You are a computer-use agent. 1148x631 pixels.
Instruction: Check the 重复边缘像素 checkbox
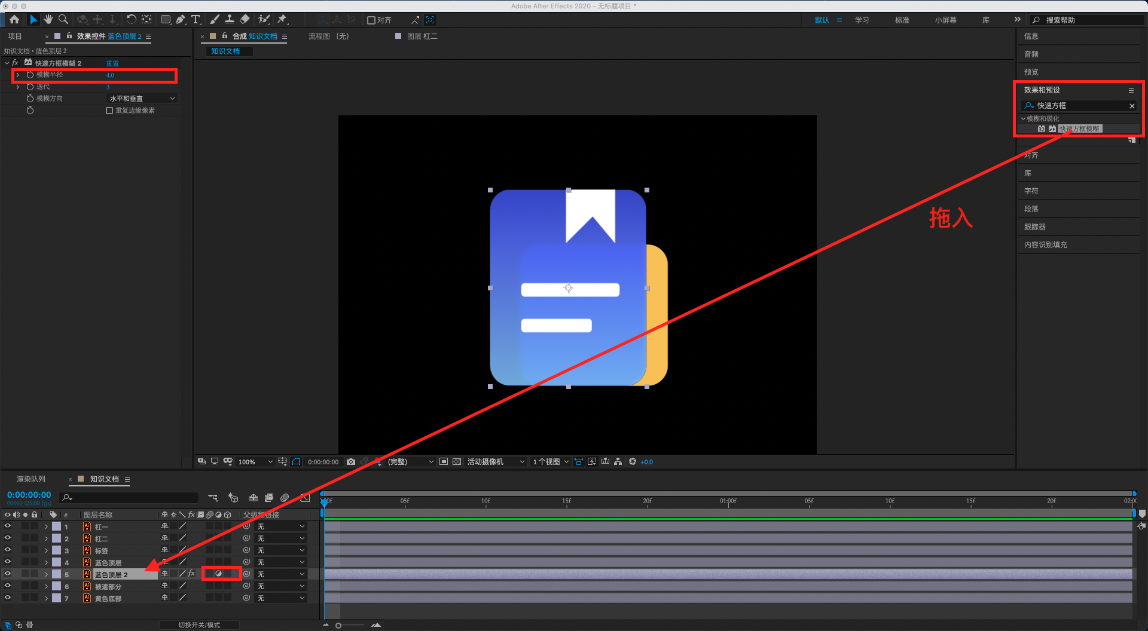click(x=109, y=111)
